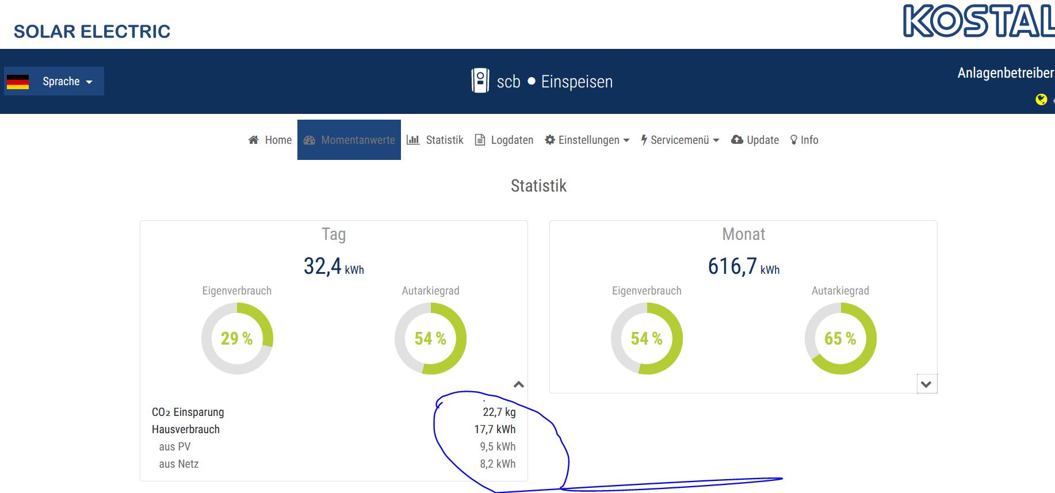Click the 22,7 kg value
Image resolution: width=1055 pixels, height=493 pixels.
tap(499, 412)
